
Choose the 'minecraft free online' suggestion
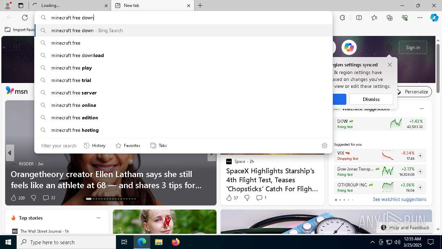[183, 105]
